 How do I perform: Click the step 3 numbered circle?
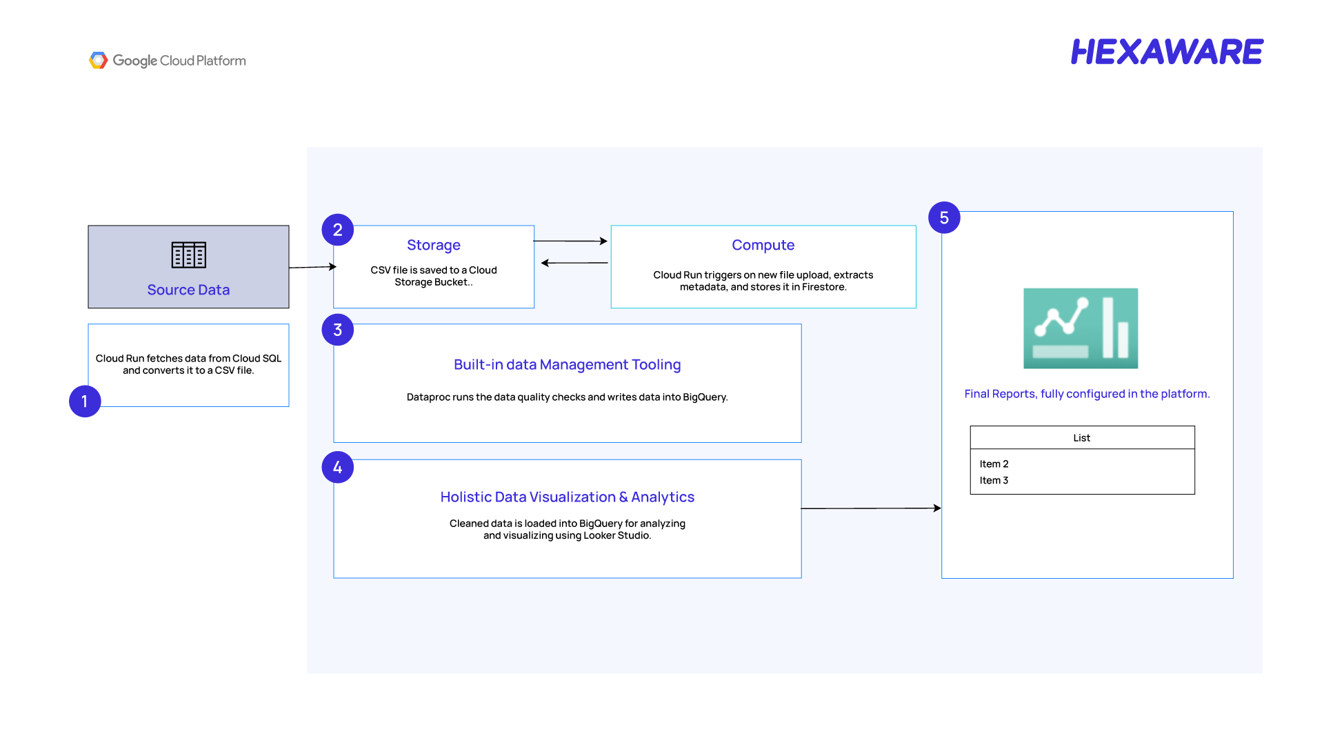[338, 330]
